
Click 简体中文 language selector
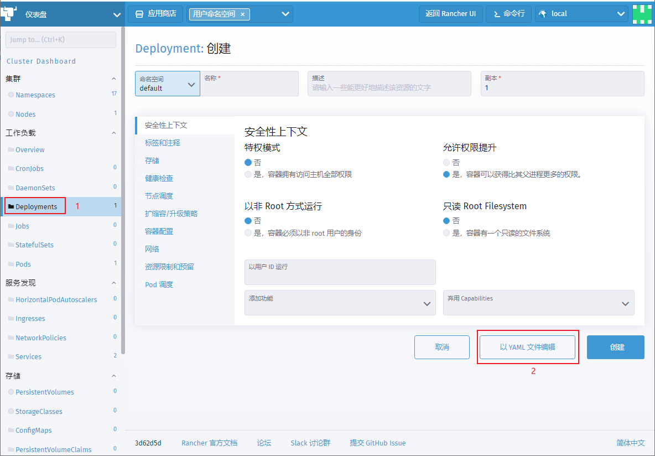[631, 443]
